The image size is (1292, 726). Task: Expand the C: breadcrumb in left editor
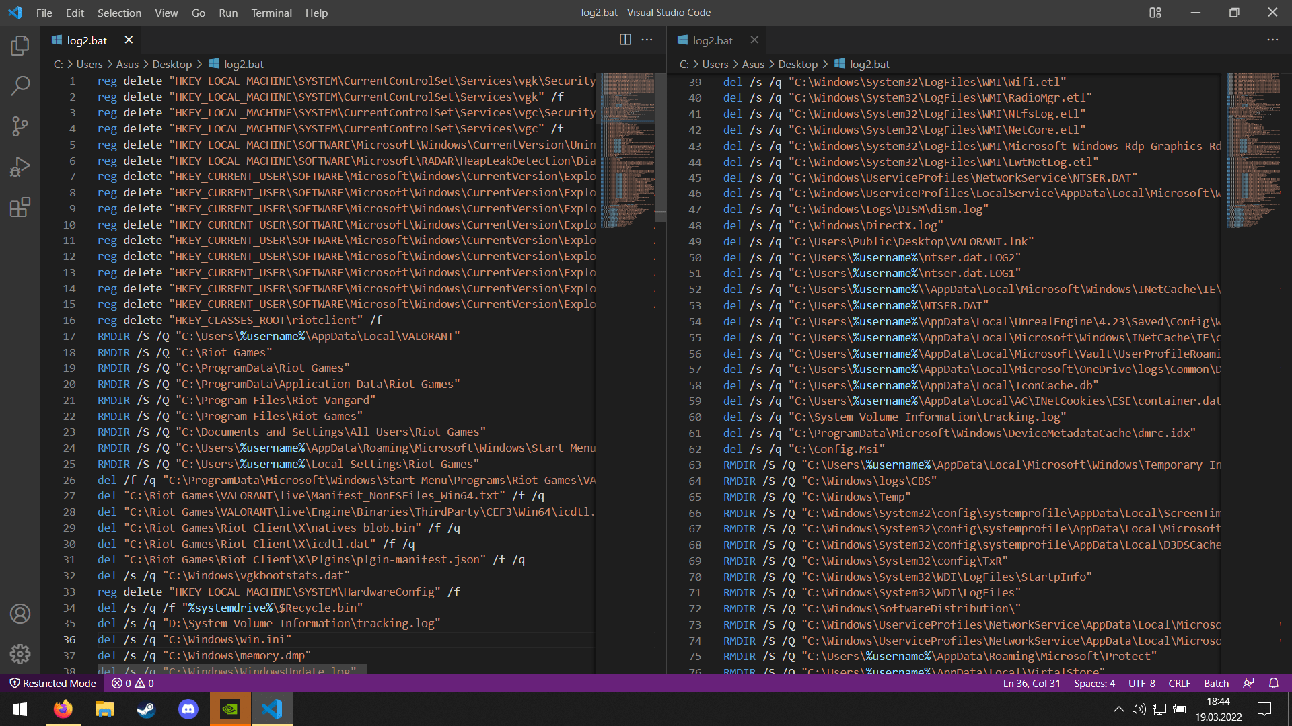[59, 64]
